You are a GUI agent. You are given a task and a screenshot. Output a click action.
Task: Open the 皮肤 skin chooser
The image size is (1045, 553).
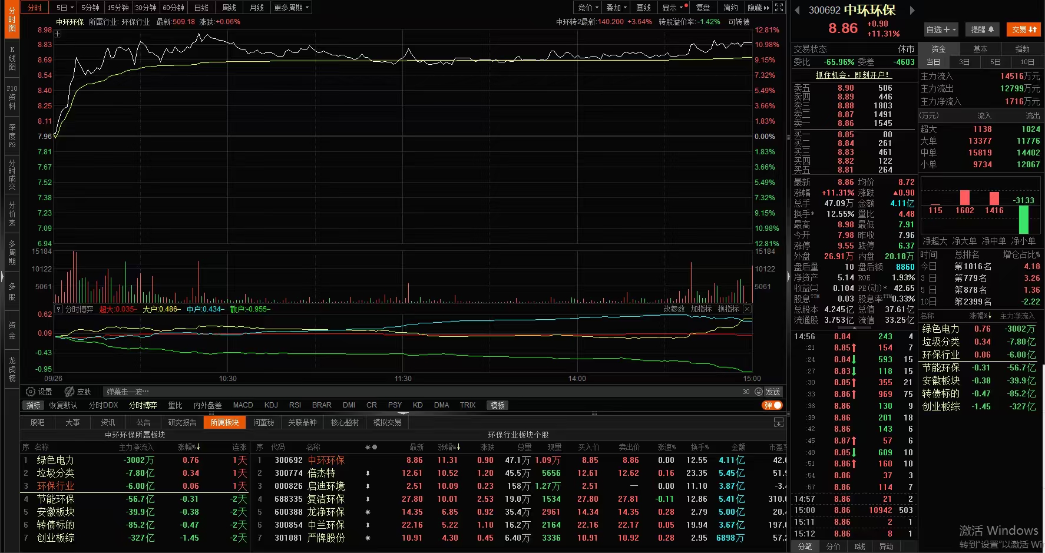click(x=78, y=392)
